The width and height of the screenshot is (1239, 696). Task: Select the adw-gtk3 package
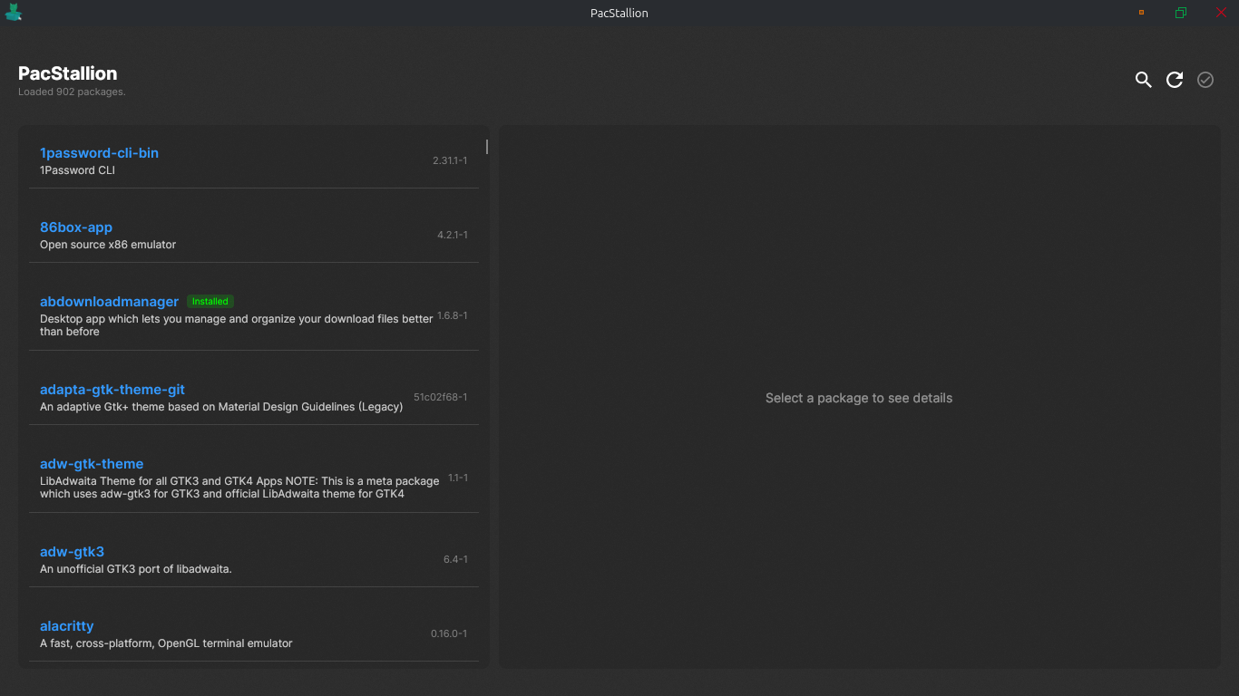tap(254, 559)
